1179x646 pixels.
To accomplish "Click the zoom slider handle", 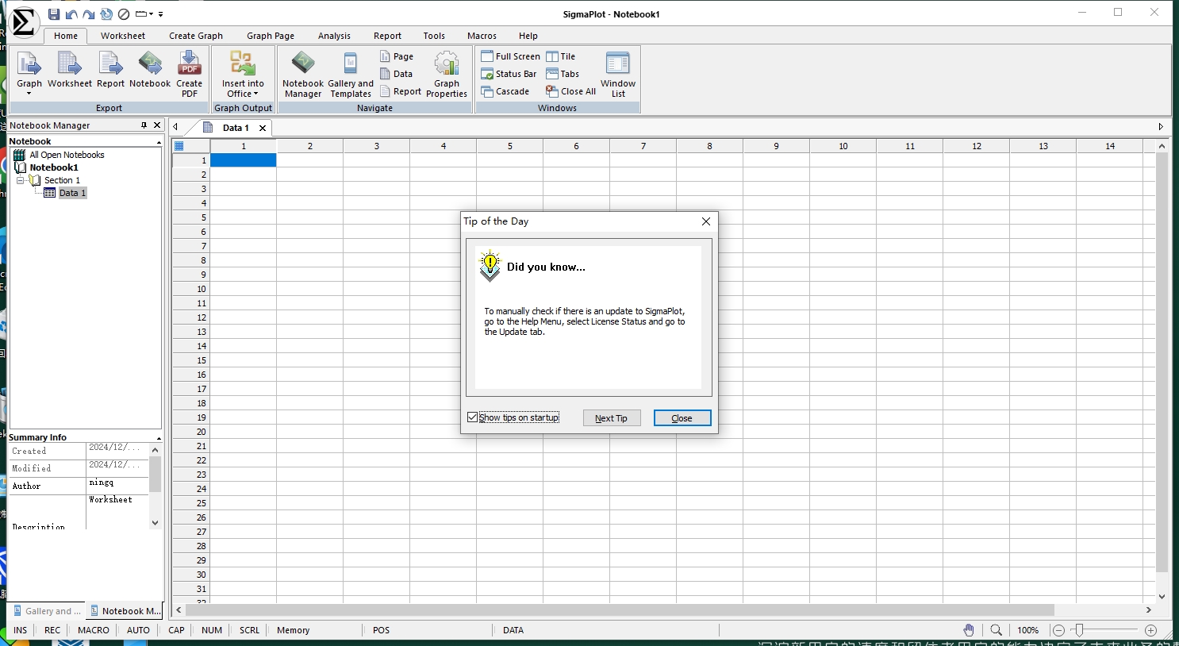I will 1078,630.
